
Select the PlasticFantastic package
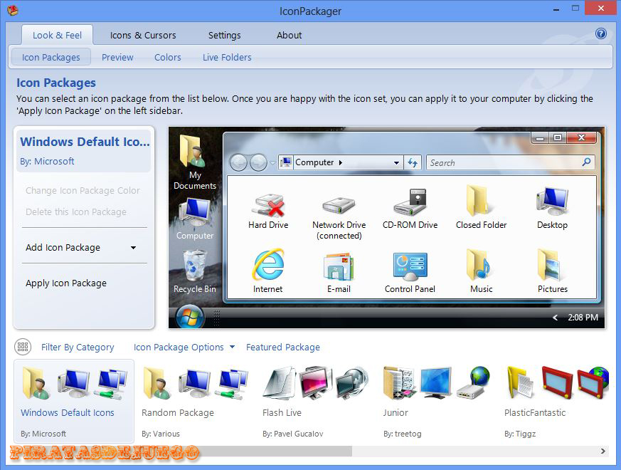(556, 401)
